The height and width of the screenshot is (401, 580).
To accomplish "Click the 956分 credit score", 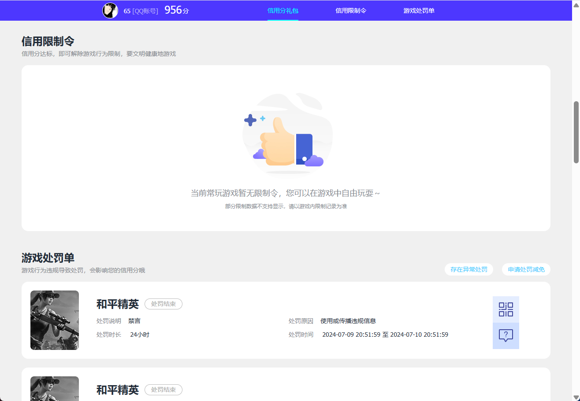I will [x=177, y=10].
